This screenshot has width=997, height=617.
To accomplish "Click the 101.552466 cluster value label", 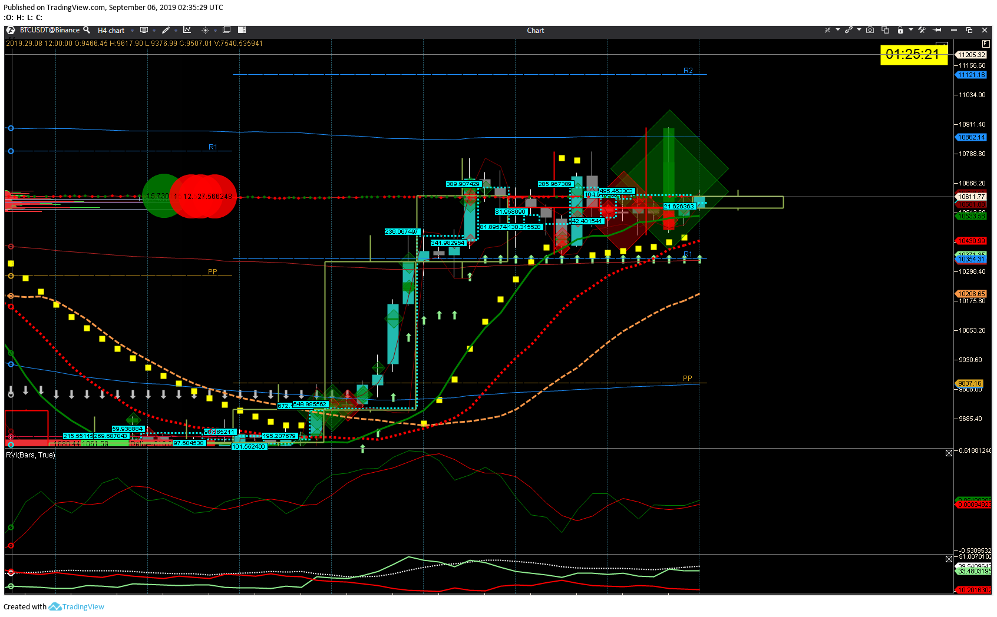I will pyautogui.click(x=249, y=447).
